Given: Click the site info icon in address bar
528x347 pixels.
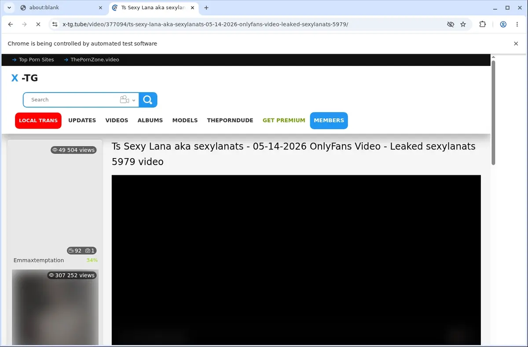Looking at the screenshot, I should [54, 25].
